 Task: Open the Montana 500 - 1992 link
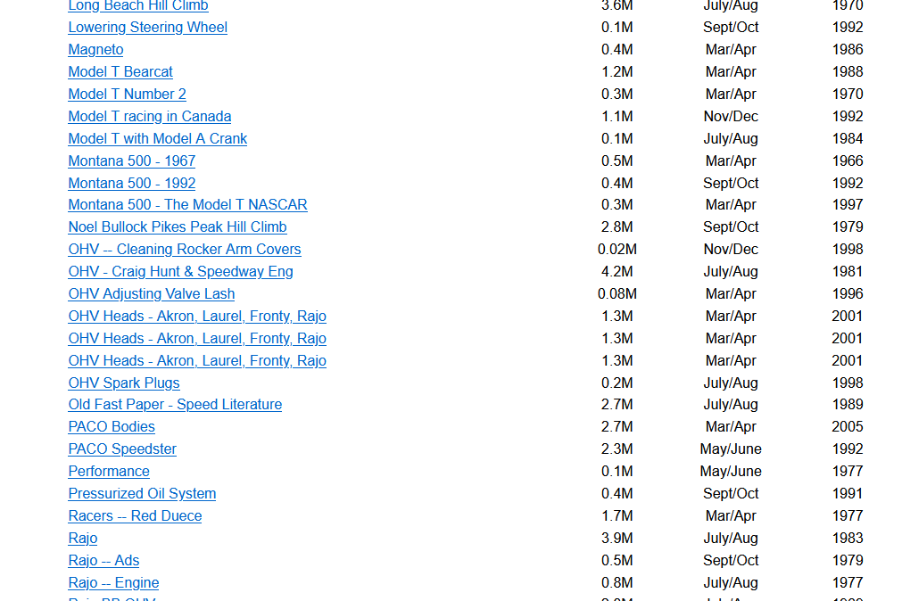click(131, 184)
